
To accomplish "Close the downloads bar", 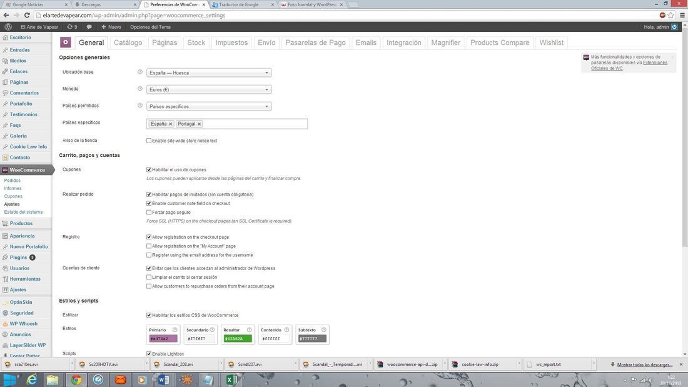I will (x=681, y=364).
